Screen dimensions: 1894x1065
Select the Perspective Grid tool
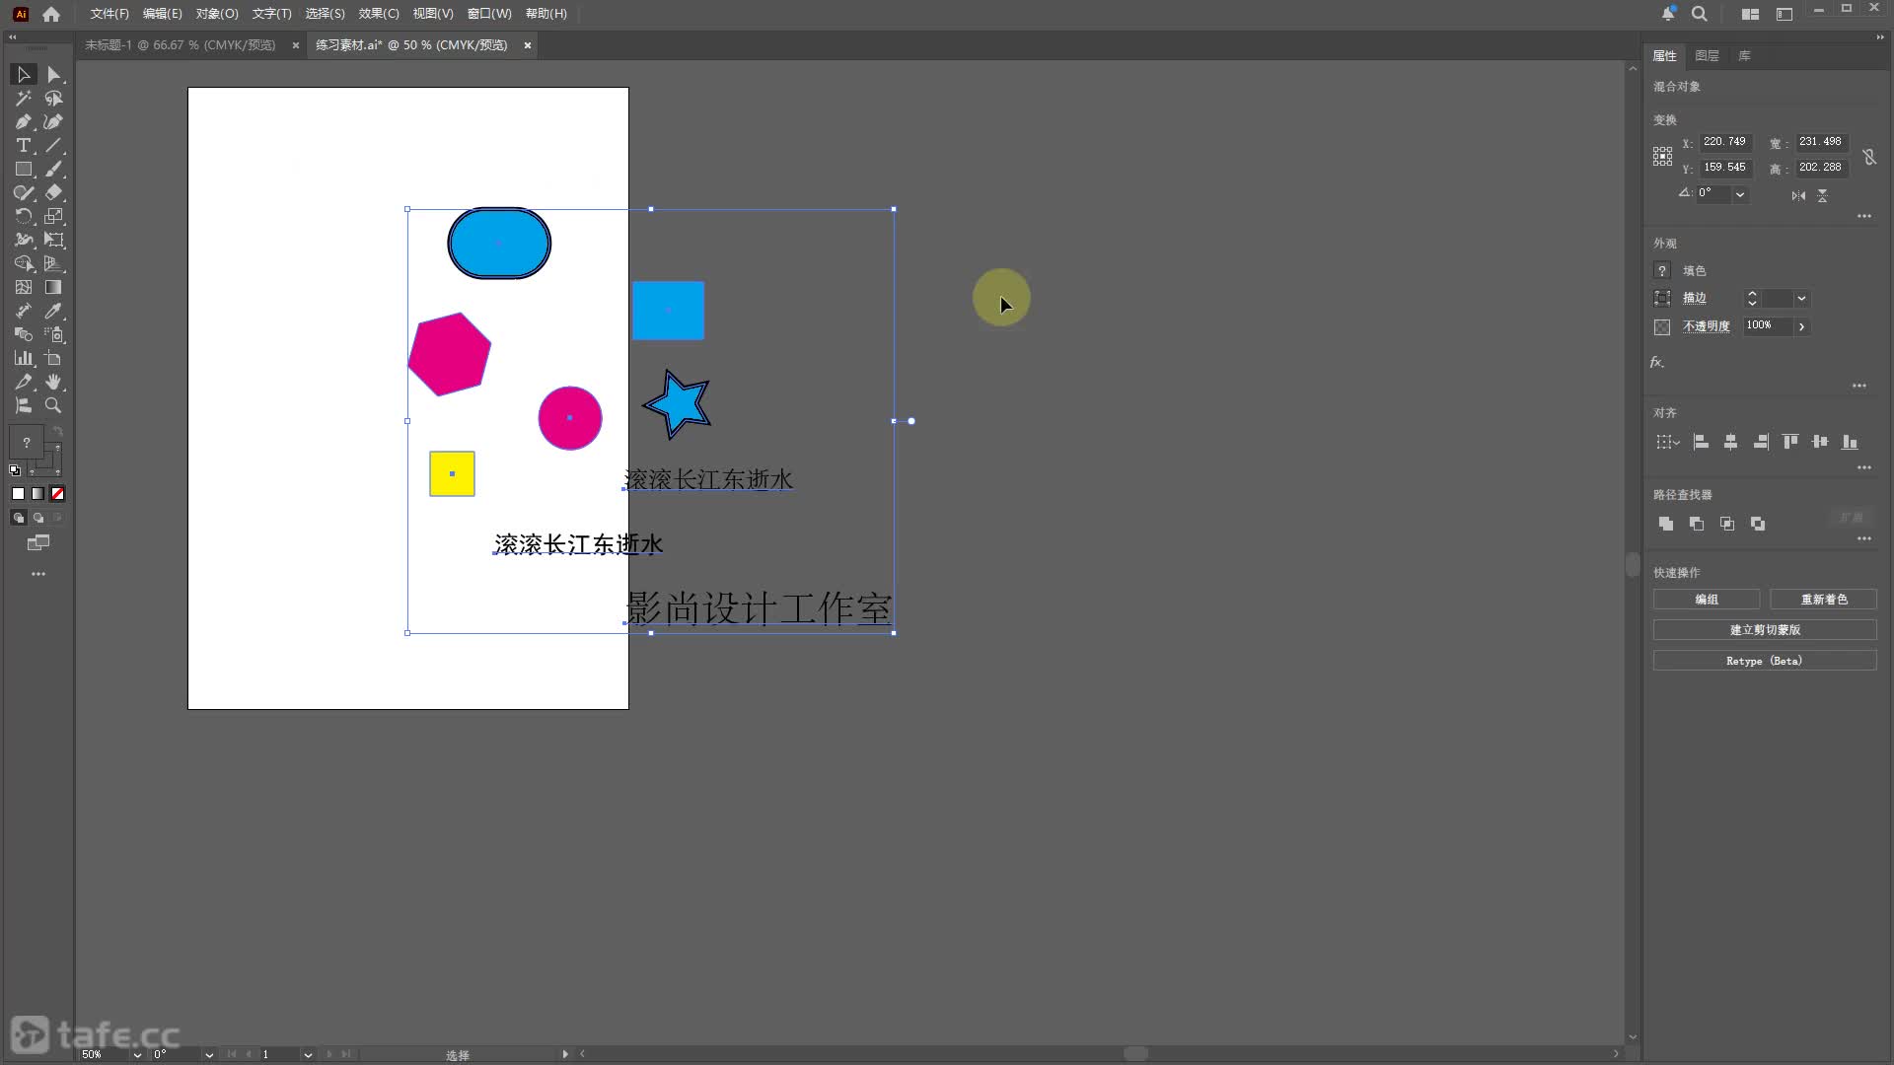pos(54,264)
